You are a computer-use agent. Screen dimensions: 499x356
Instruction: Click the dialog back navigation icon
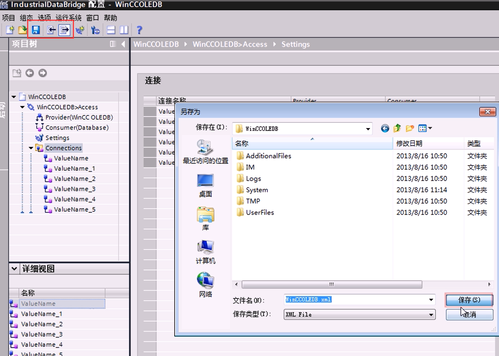coord(385,128)
